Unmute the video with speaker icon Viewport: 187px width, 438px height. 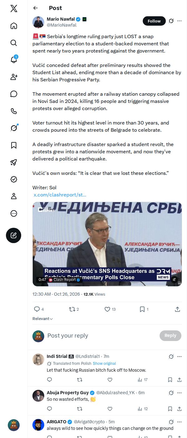pos(175,279)
